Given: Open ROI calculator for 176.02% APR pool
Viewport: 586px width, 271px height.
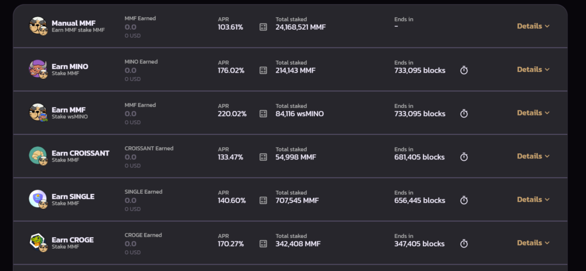Looking at the screenshot, I should tap(263, 70).
